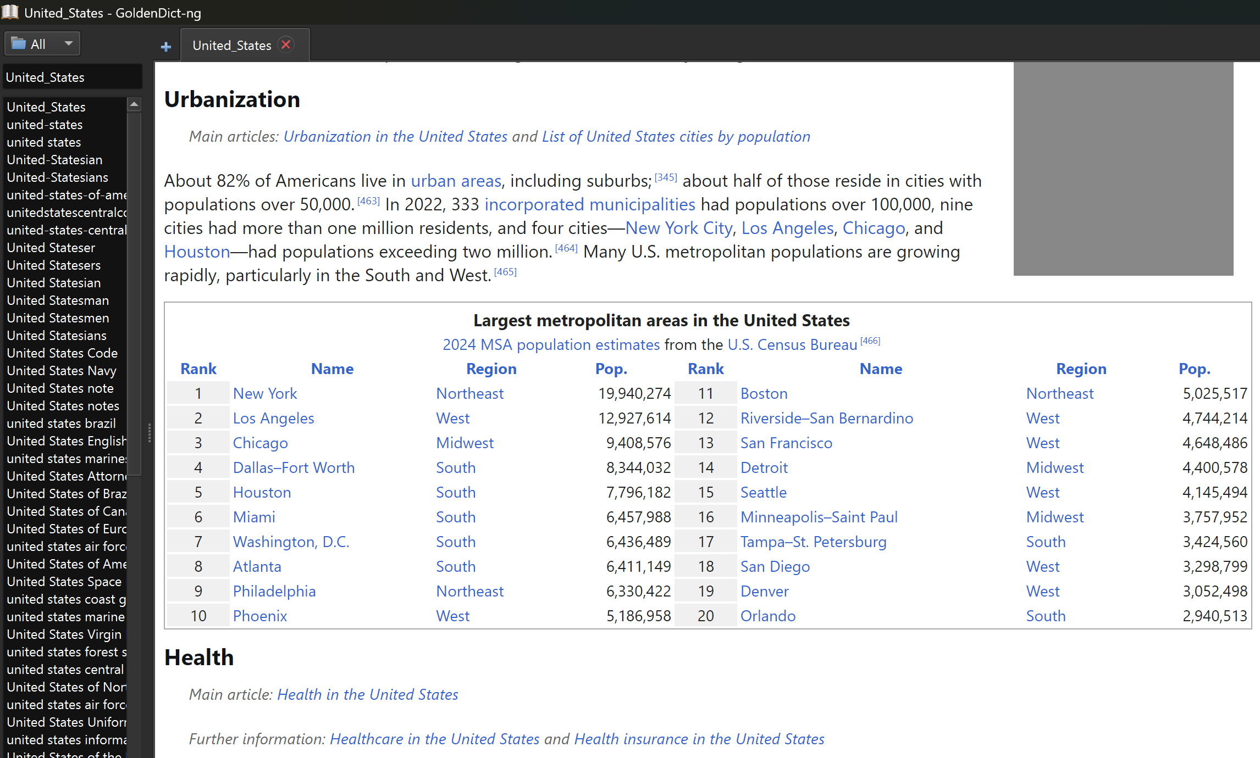Click the first 'Pop.' column header
The height and width of the screenshot is (758, 1260).
coord(611,369)
